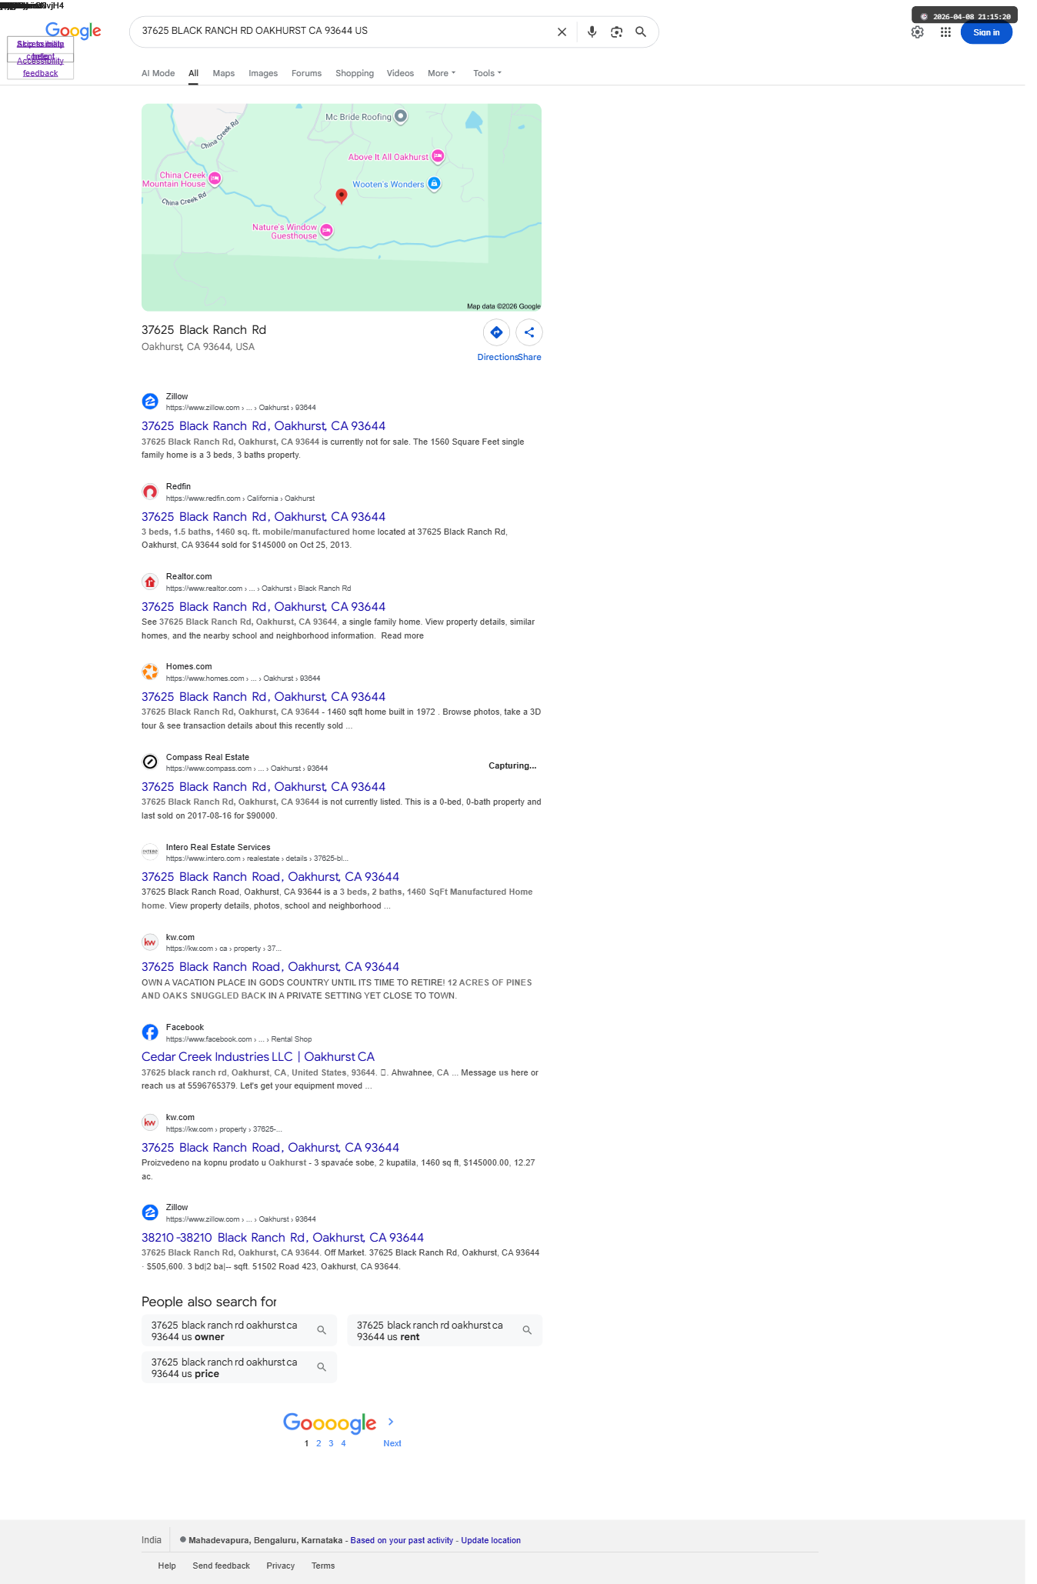Viewport: 1037px width, 1584px height.
Task: Open the Send feedback footer link
Action: (222, 1566)
